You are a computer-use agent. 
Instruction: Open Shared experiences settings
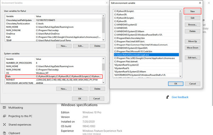click(20, 125)
